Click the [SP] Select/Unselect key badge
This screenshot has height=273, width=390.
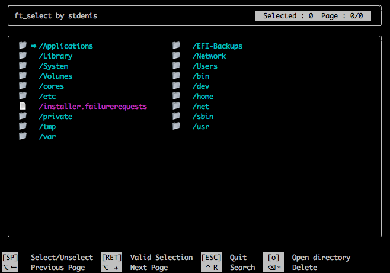tap(10, 258)
